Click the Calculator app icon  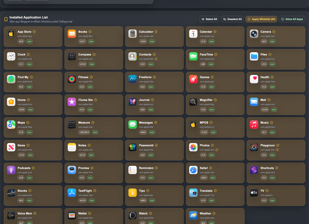(x=133, y=34)
